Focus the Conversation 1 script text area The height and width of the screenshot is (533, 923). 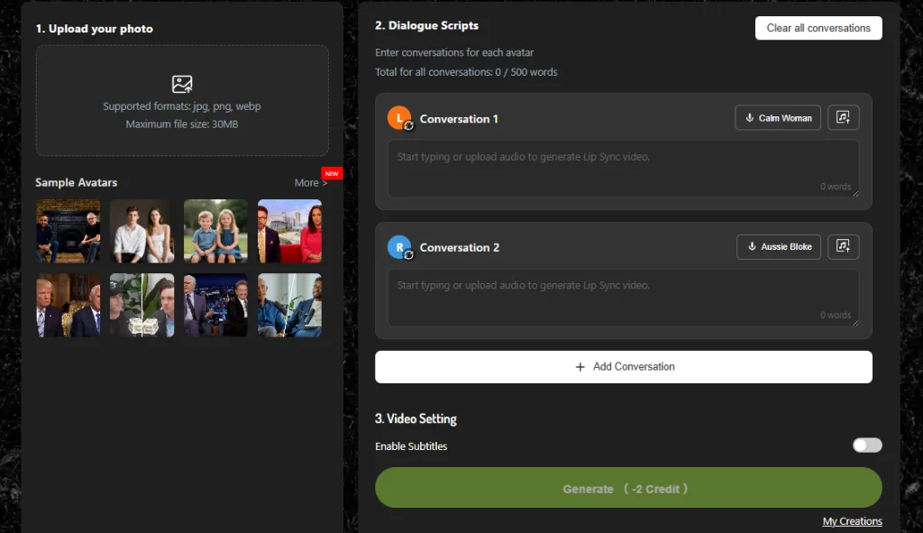click(x=622, y=168)
